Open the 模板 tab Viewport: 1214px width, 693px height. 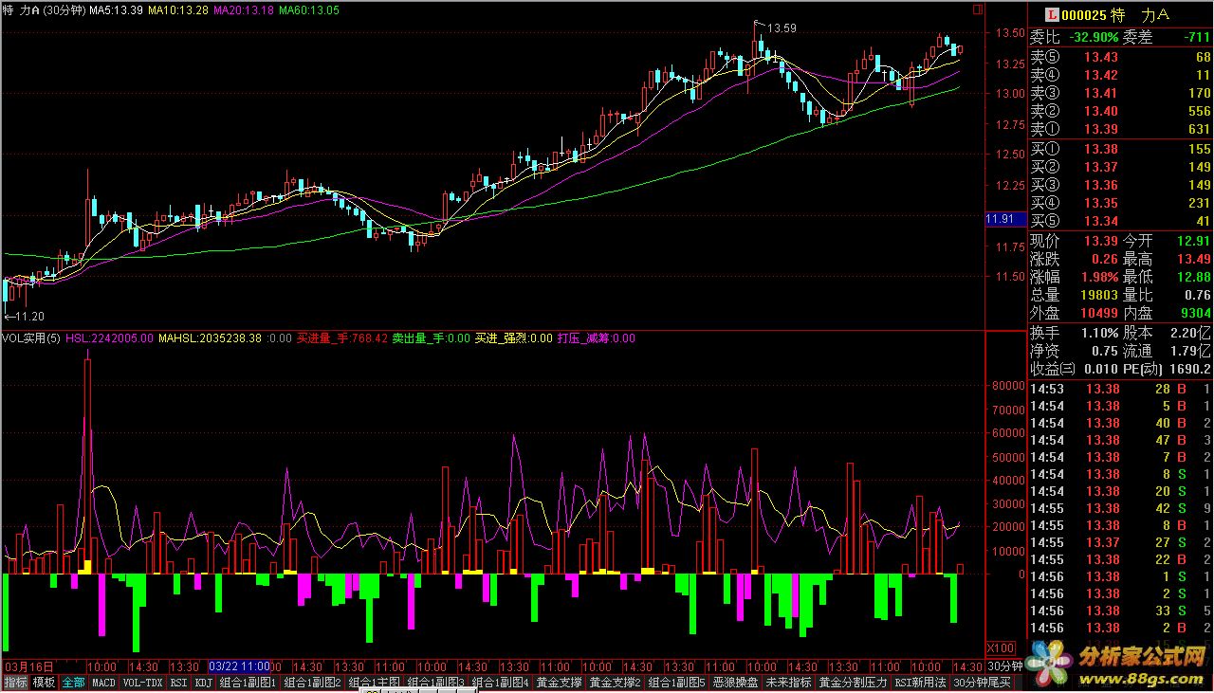[x=44, y=682]
